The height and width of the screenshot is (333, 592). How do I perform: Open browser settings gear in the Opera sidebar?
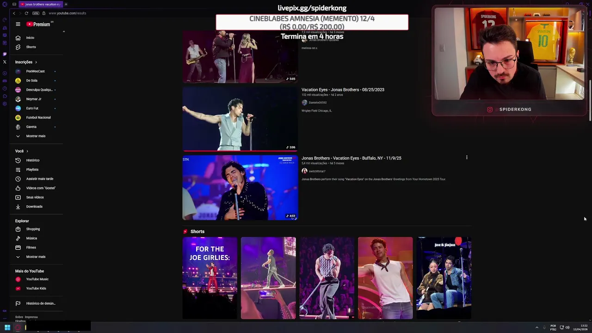[x=5, y=104]
